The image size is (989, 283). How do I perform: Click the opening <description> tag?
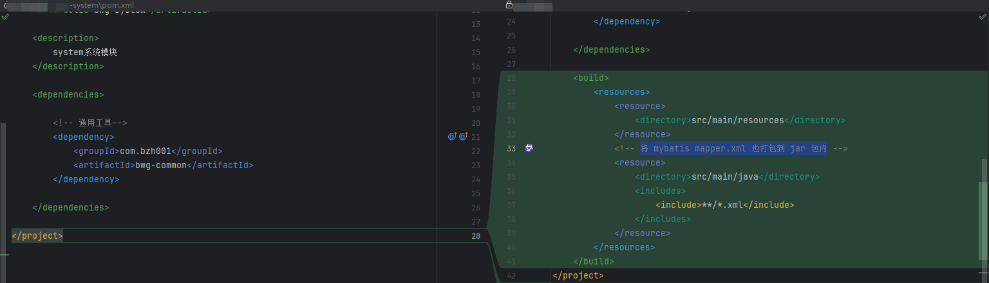[x=66, y=39]
